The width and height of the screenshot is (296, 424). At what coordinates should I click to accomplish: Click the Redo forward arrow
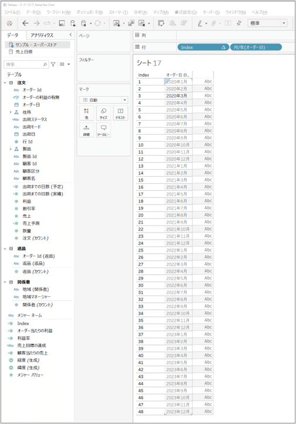[x=36, y=23]
